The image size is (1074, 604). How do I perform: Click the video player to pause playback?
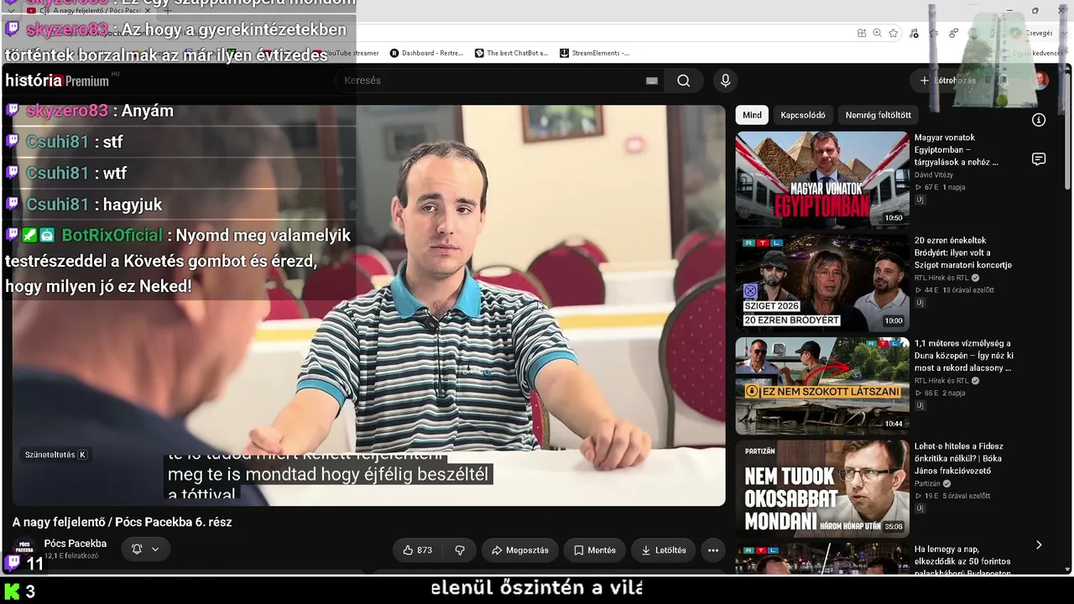tap(368, 305)
